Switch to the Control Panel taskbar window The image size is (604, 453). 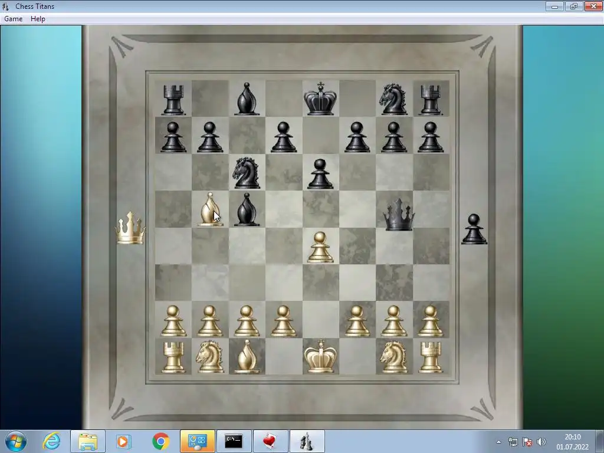pyautogui.click(x=197, y=441)
